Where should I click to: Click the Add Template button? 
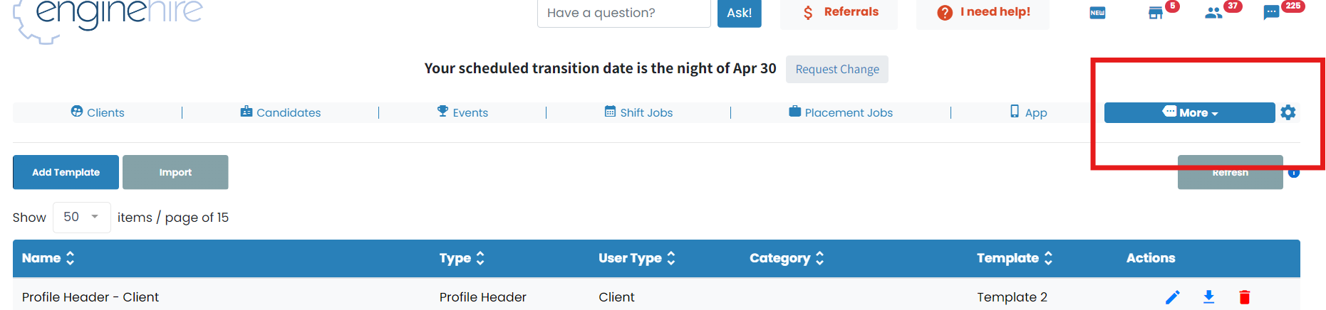coord(66,172)
